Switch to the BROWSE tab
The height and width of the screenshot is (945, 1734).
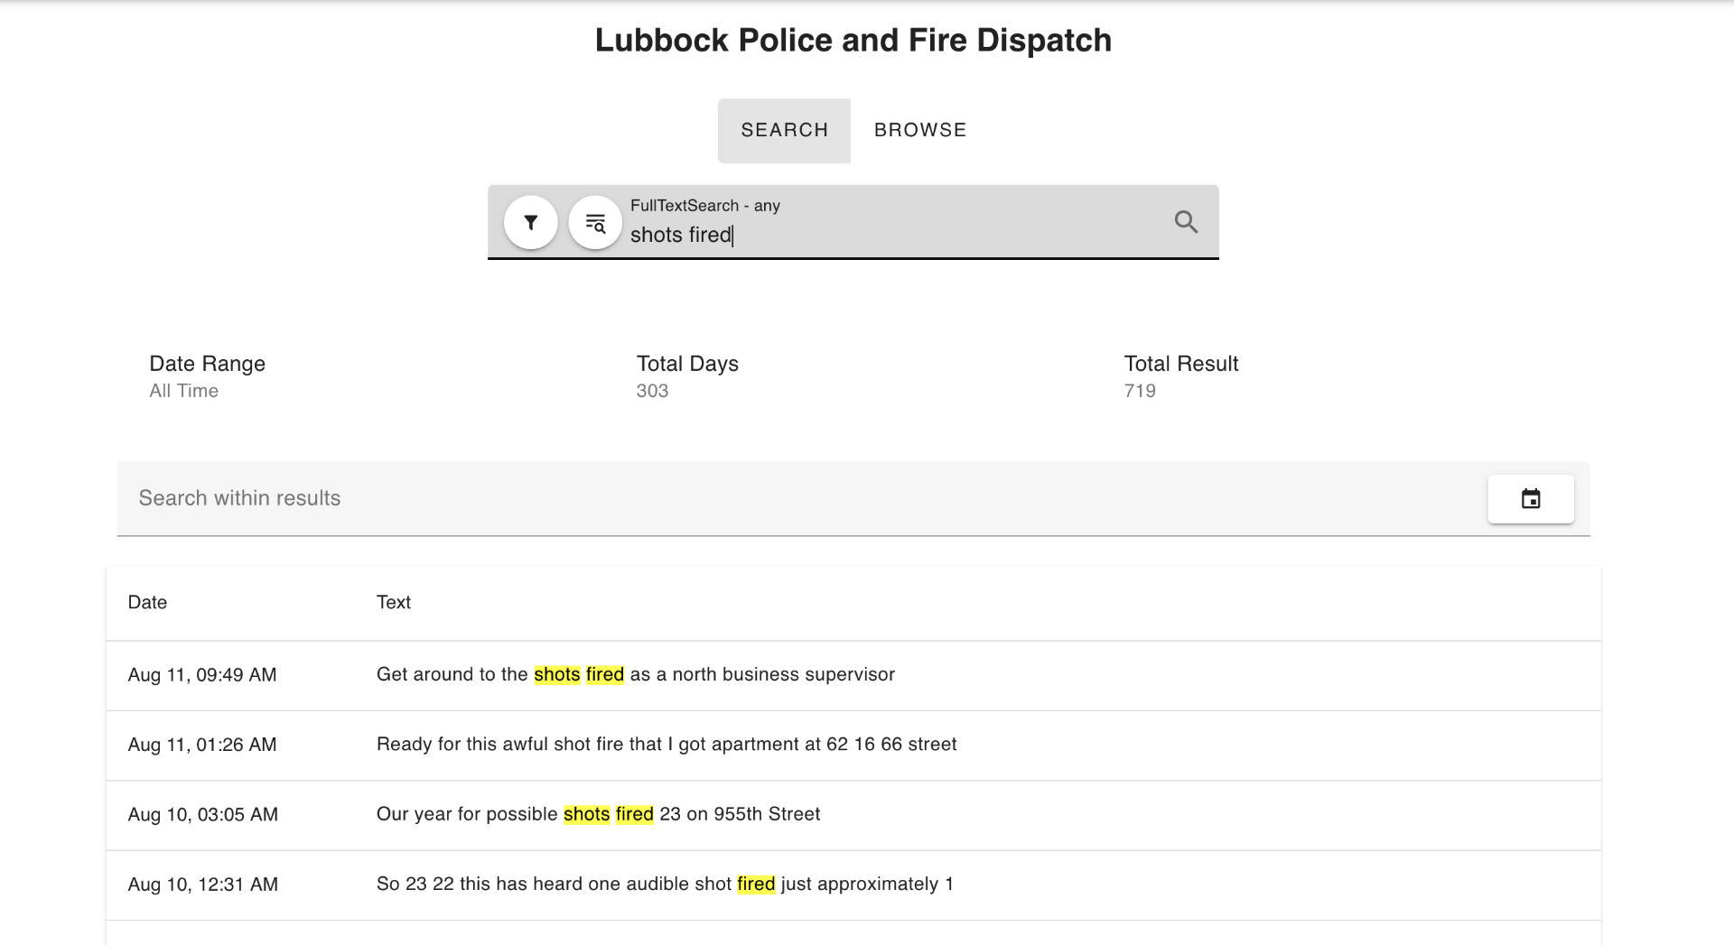pyautogui.click(x=919, y=130)
